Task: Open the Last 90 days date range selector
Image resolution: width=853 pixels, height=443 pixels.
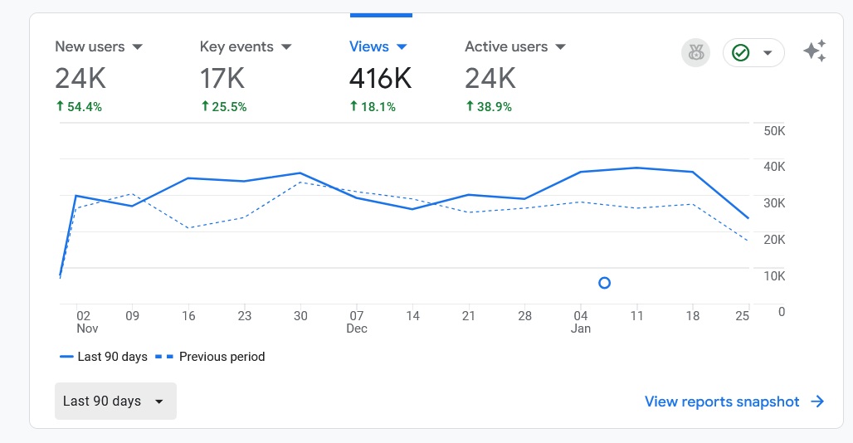Action: [115, 402]
